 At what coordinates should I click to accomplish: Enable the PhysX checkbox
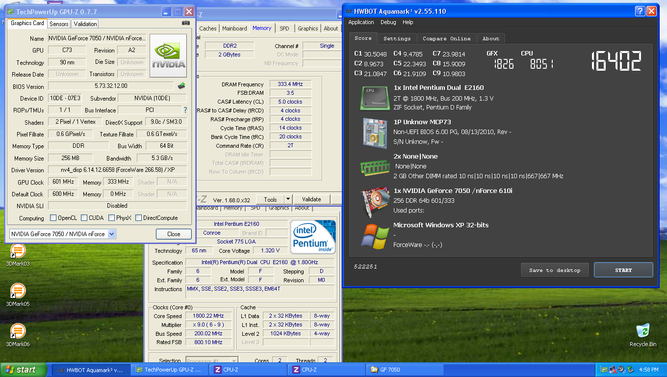[x=111, y=218]
